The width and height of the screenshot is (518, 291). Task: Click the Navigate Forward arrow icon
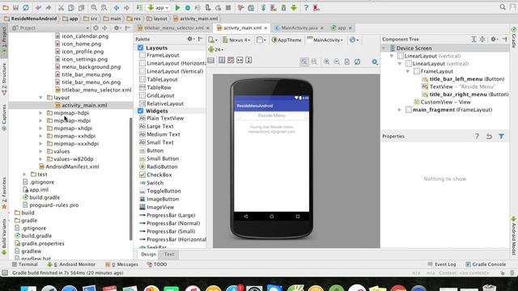(x=126, y=7)
